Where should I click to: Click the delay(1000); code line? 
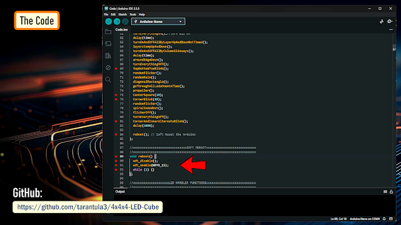[143, 126]
